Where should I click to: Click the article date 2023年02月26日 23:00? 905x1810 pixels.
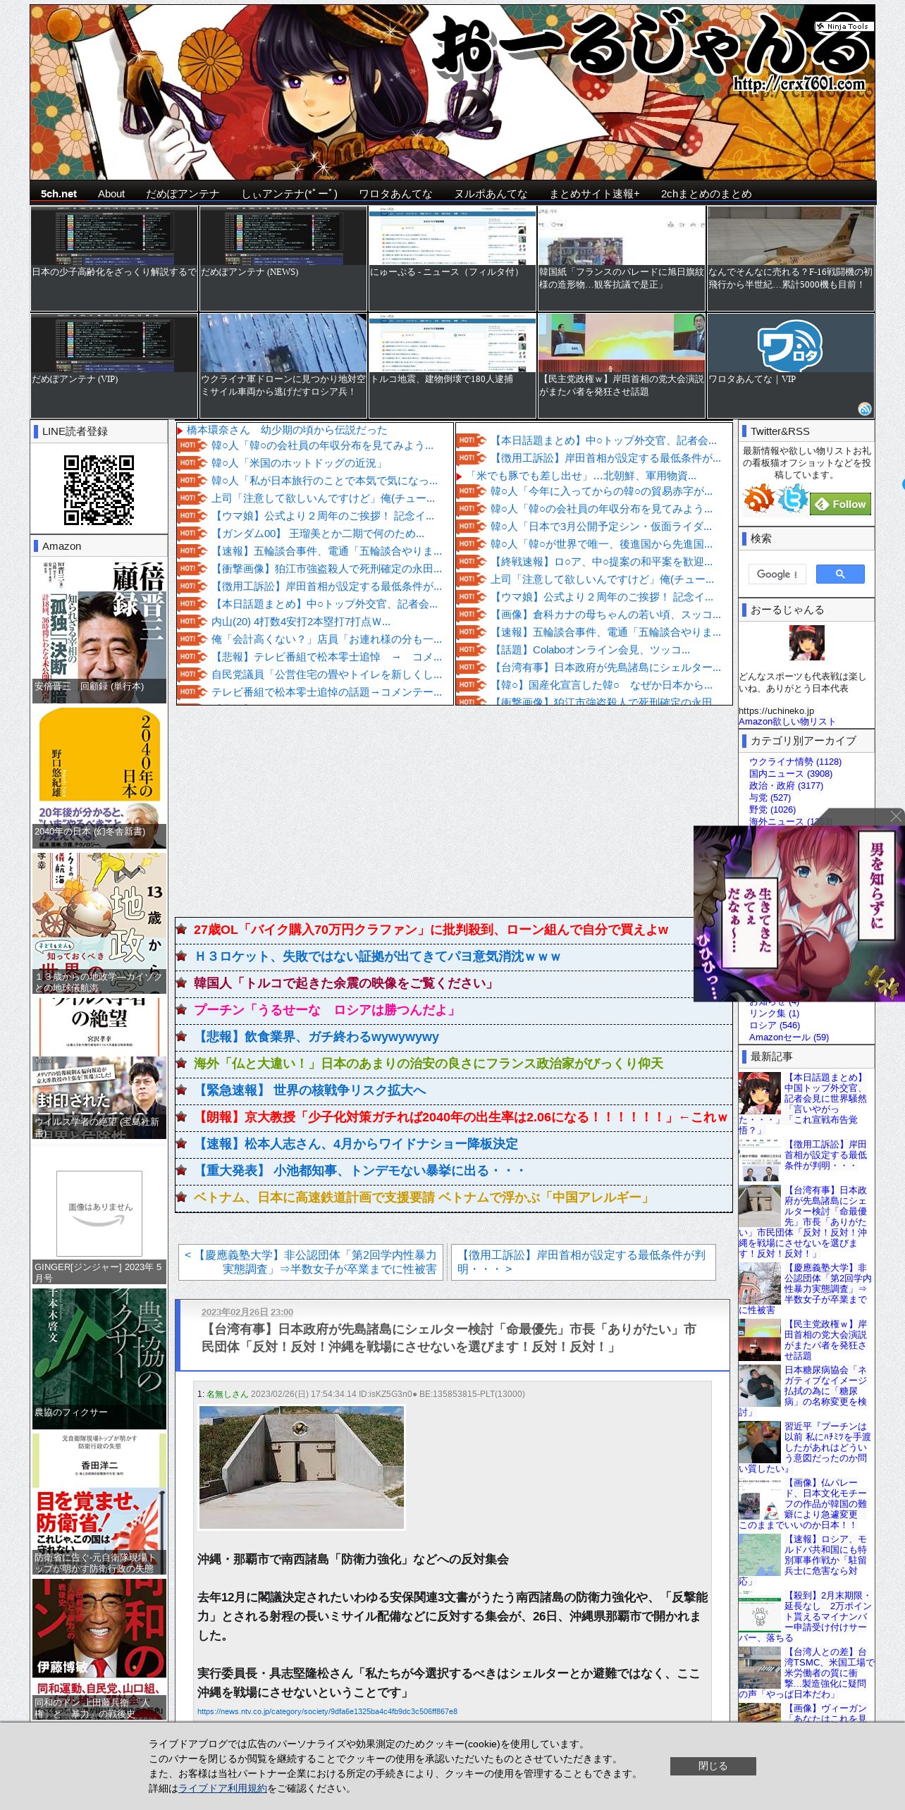coord(247,1312)
